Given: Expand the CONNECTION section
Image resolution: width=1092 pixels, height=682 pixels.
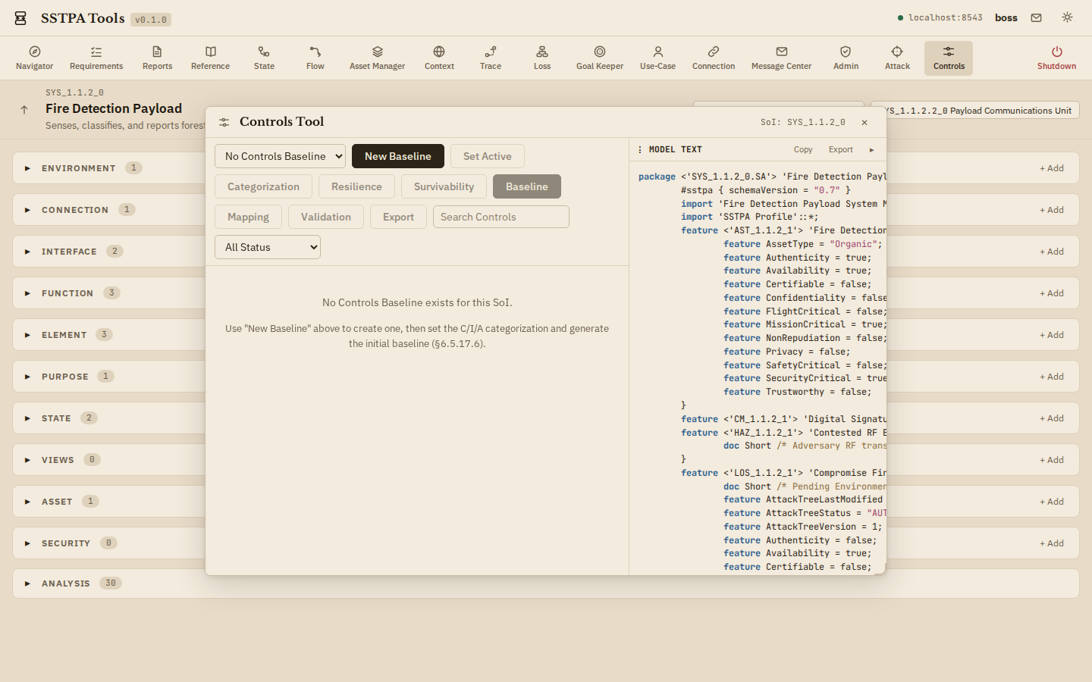Looking at the screenshot, I should [27, 210].
